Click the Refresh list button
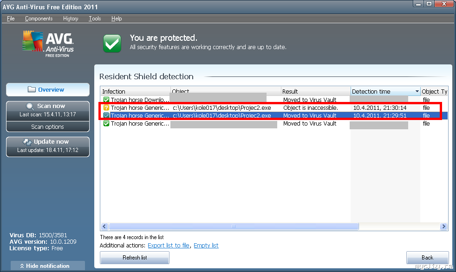This screenshot has width=456, height=272. [135, 258]
